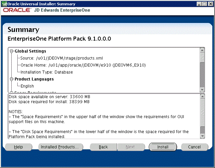Click down arrow of notes pane scrollbar

click(x=203, y=136)
